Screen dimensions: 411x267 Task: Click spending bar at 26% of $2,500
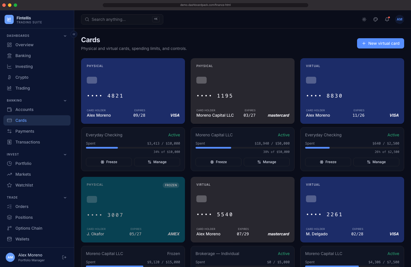[352, 148]
